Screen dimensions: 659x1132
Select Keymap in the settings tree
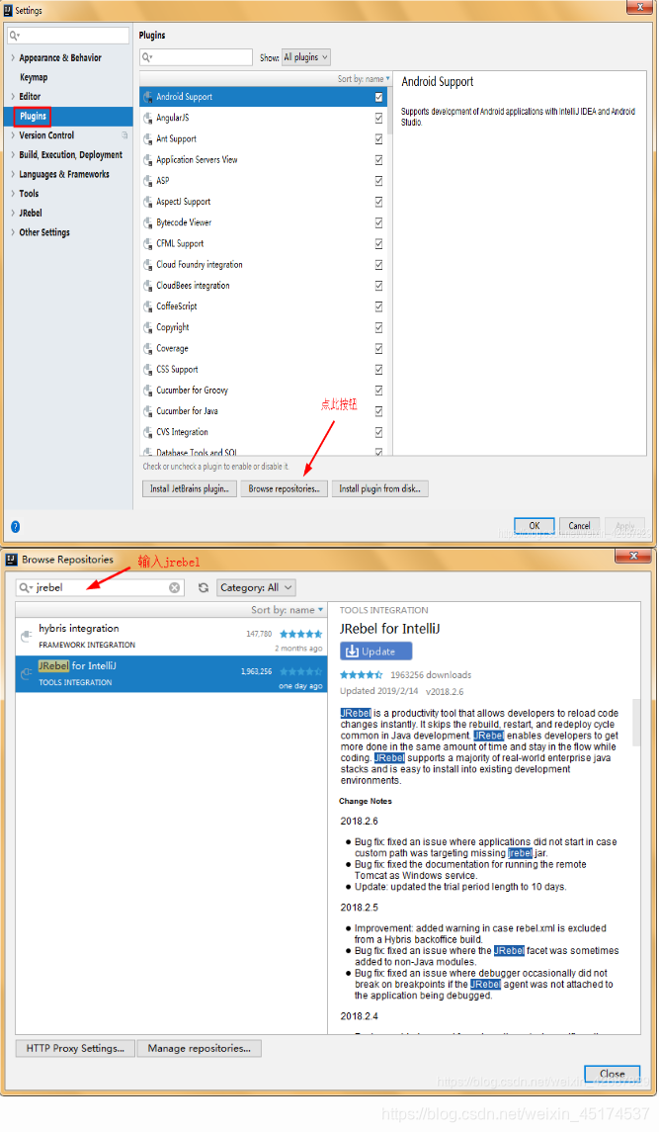pyautogui.click(x=34, y=77)
